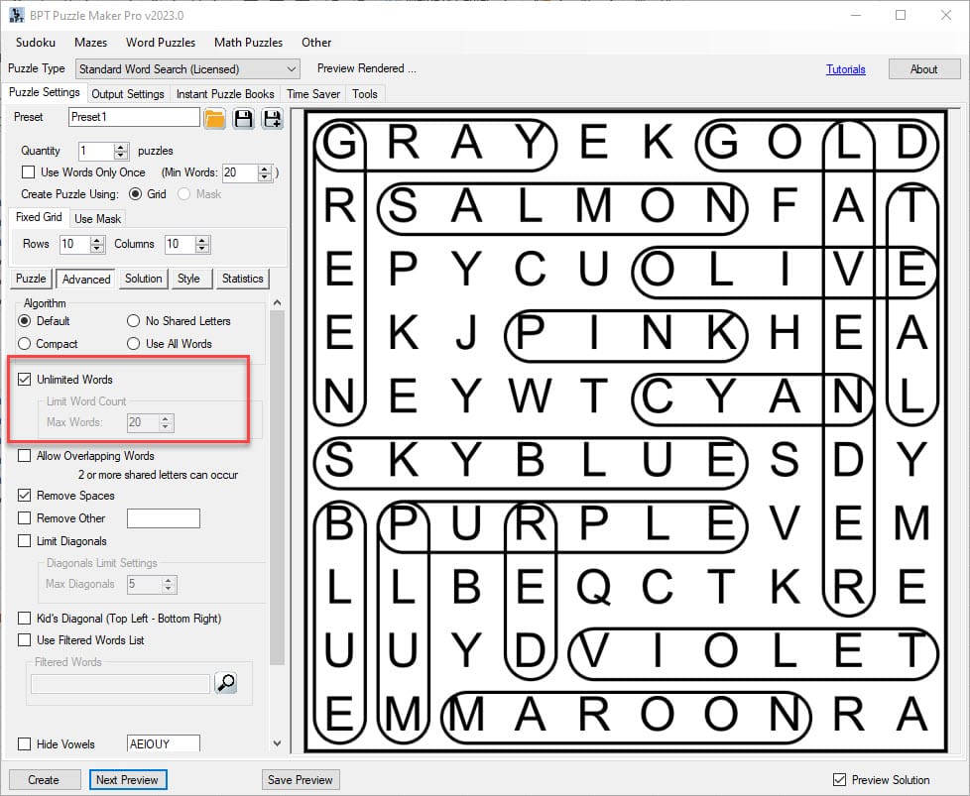This screenshot has width=970, height=796.
Task: Open a preset with the folder icon
Action: [x=215, y=118]
